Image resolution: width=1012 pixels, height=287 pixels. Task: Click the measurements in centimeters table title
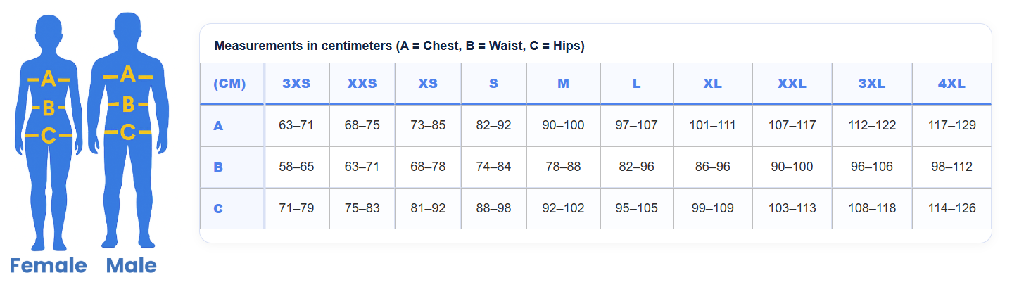[399, 46]
